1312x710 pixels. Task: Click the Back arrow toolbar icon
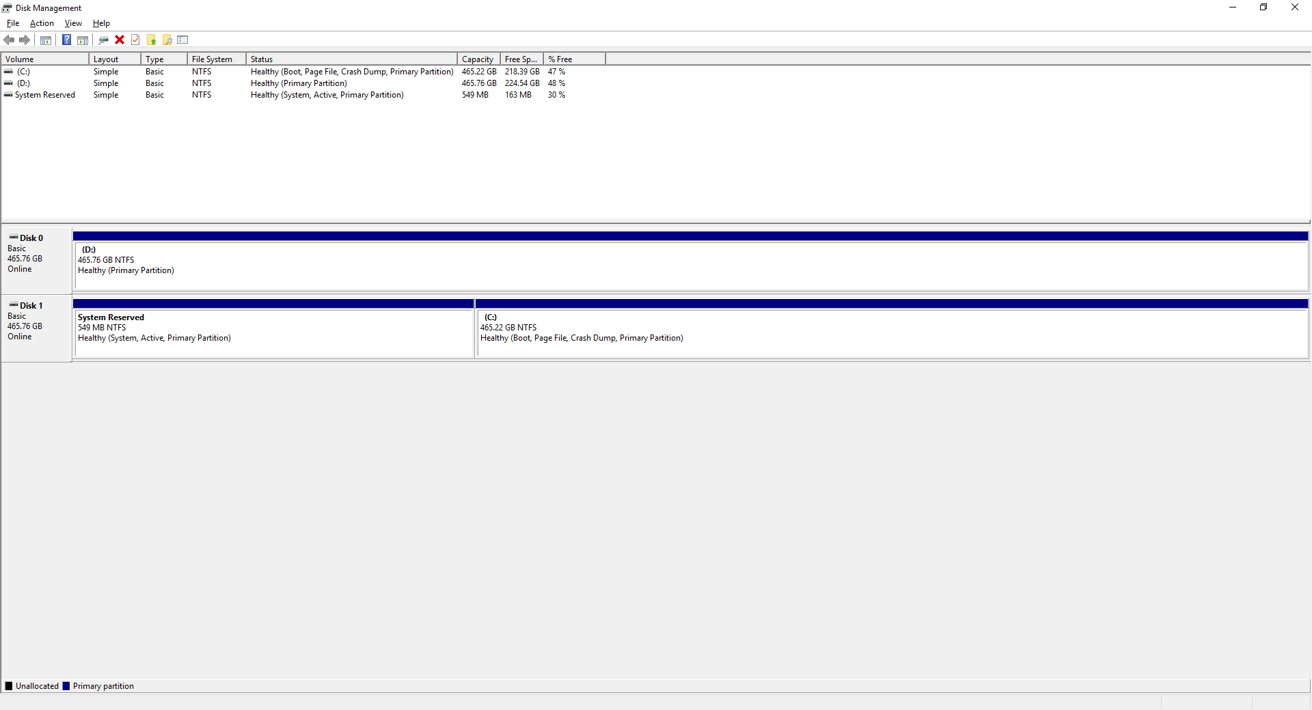click(x=9, y=40)
